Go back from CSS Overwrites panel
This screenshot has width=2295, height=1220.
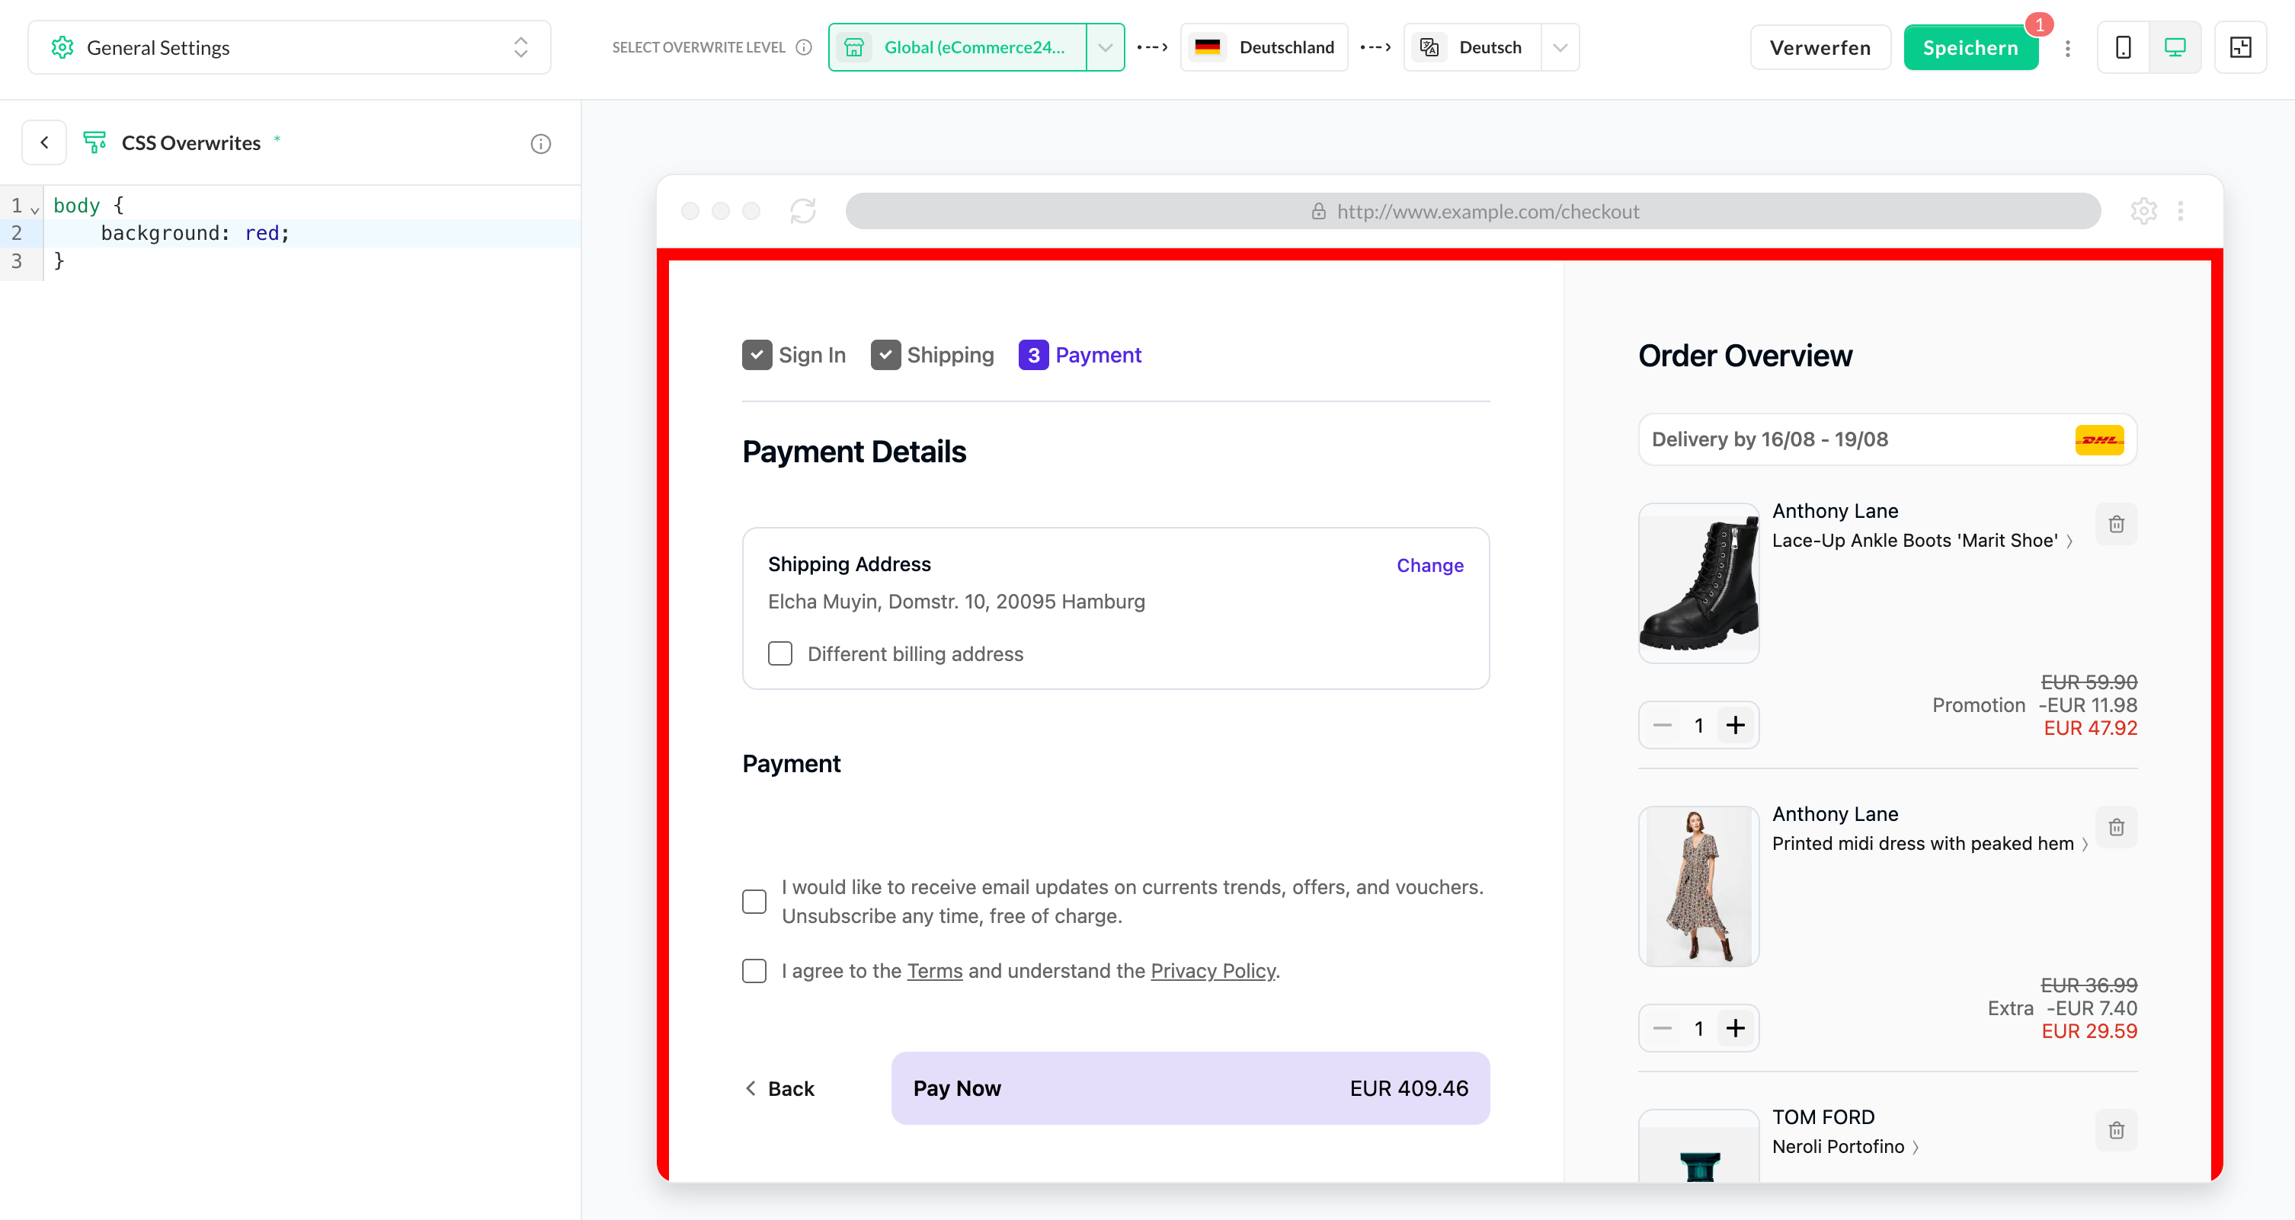tap(44, 142)
